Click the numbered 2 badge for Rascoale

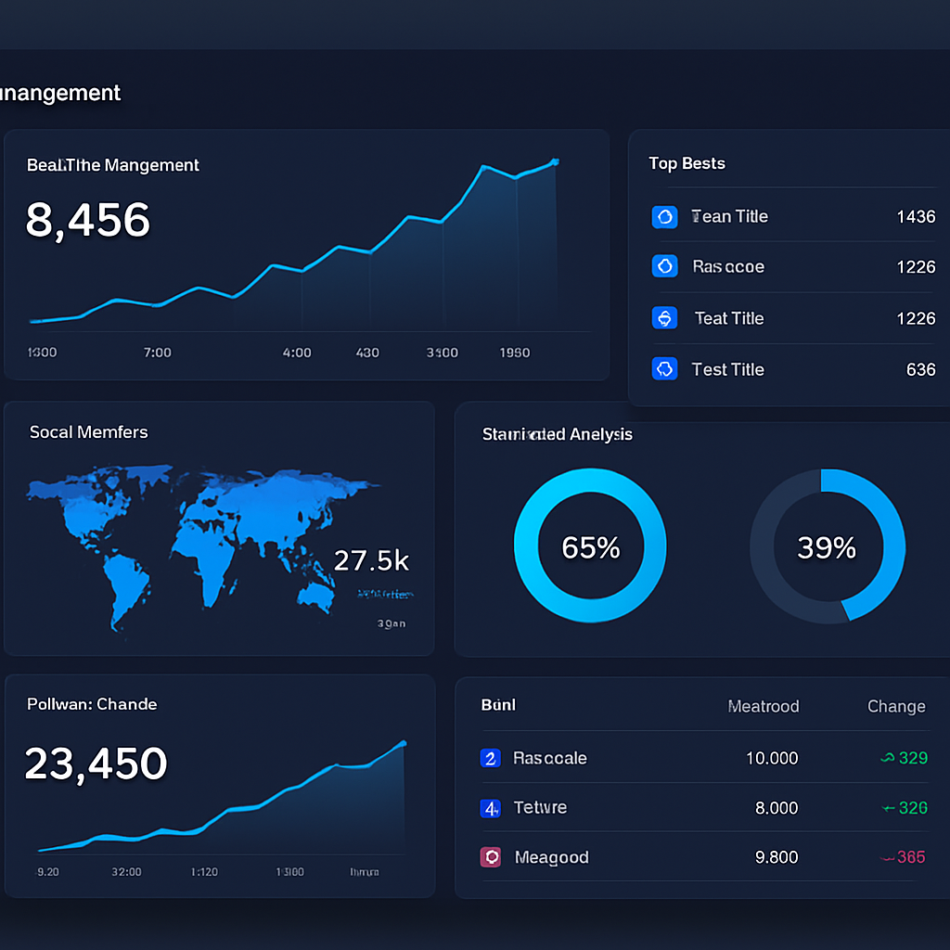(490, 758)
